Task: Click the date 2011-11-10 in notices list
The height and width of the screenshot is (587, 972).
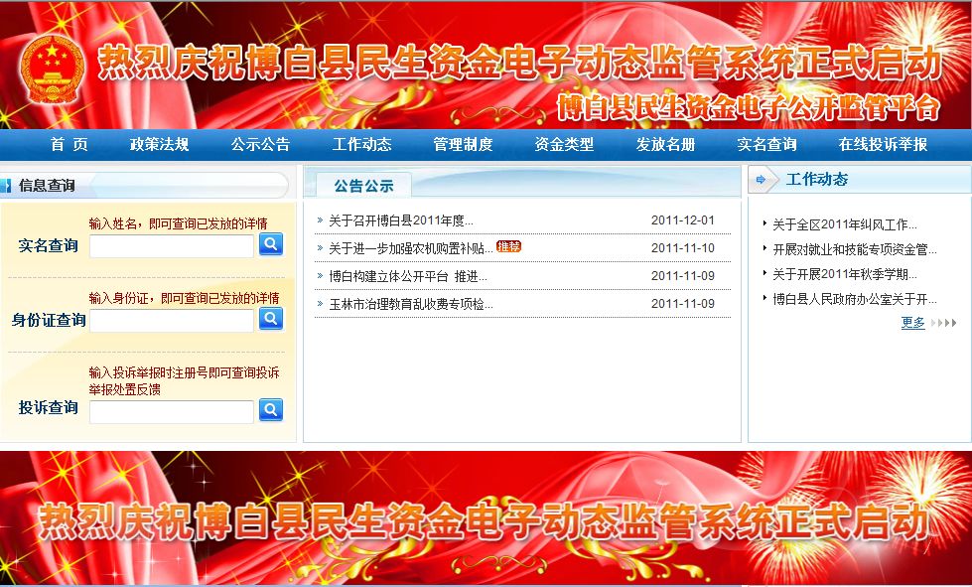Action: point(682,248)
